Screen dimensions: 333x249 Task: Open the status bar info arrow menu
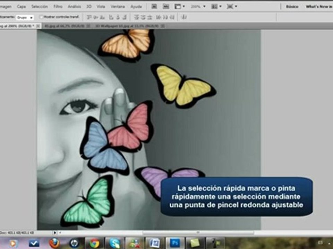pyautogui.click(x=55, y=233)
